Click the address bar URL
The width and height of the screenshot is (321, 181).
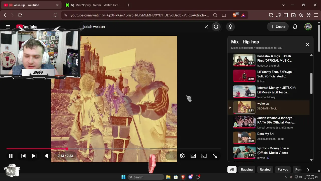[x=140, y=15]
